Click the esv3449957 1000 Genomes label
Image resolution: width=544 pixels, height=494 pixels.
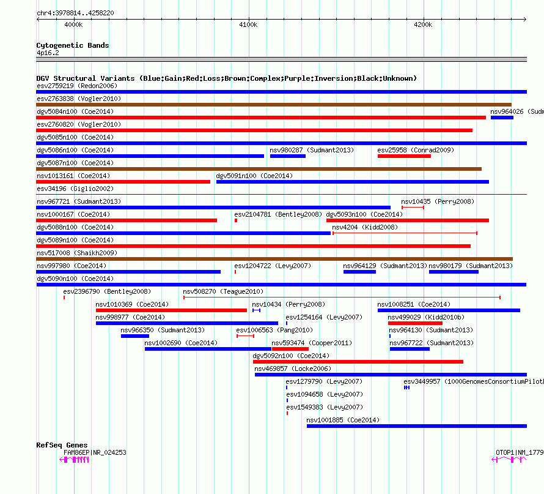[x=474, y=381]
